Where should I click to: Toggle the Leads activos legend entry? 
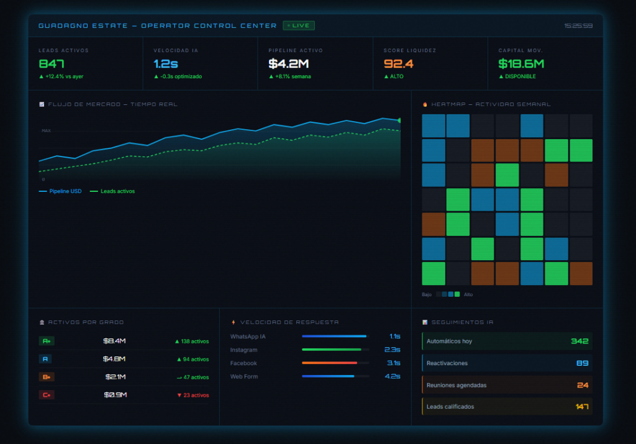click(x=112, y=191)
